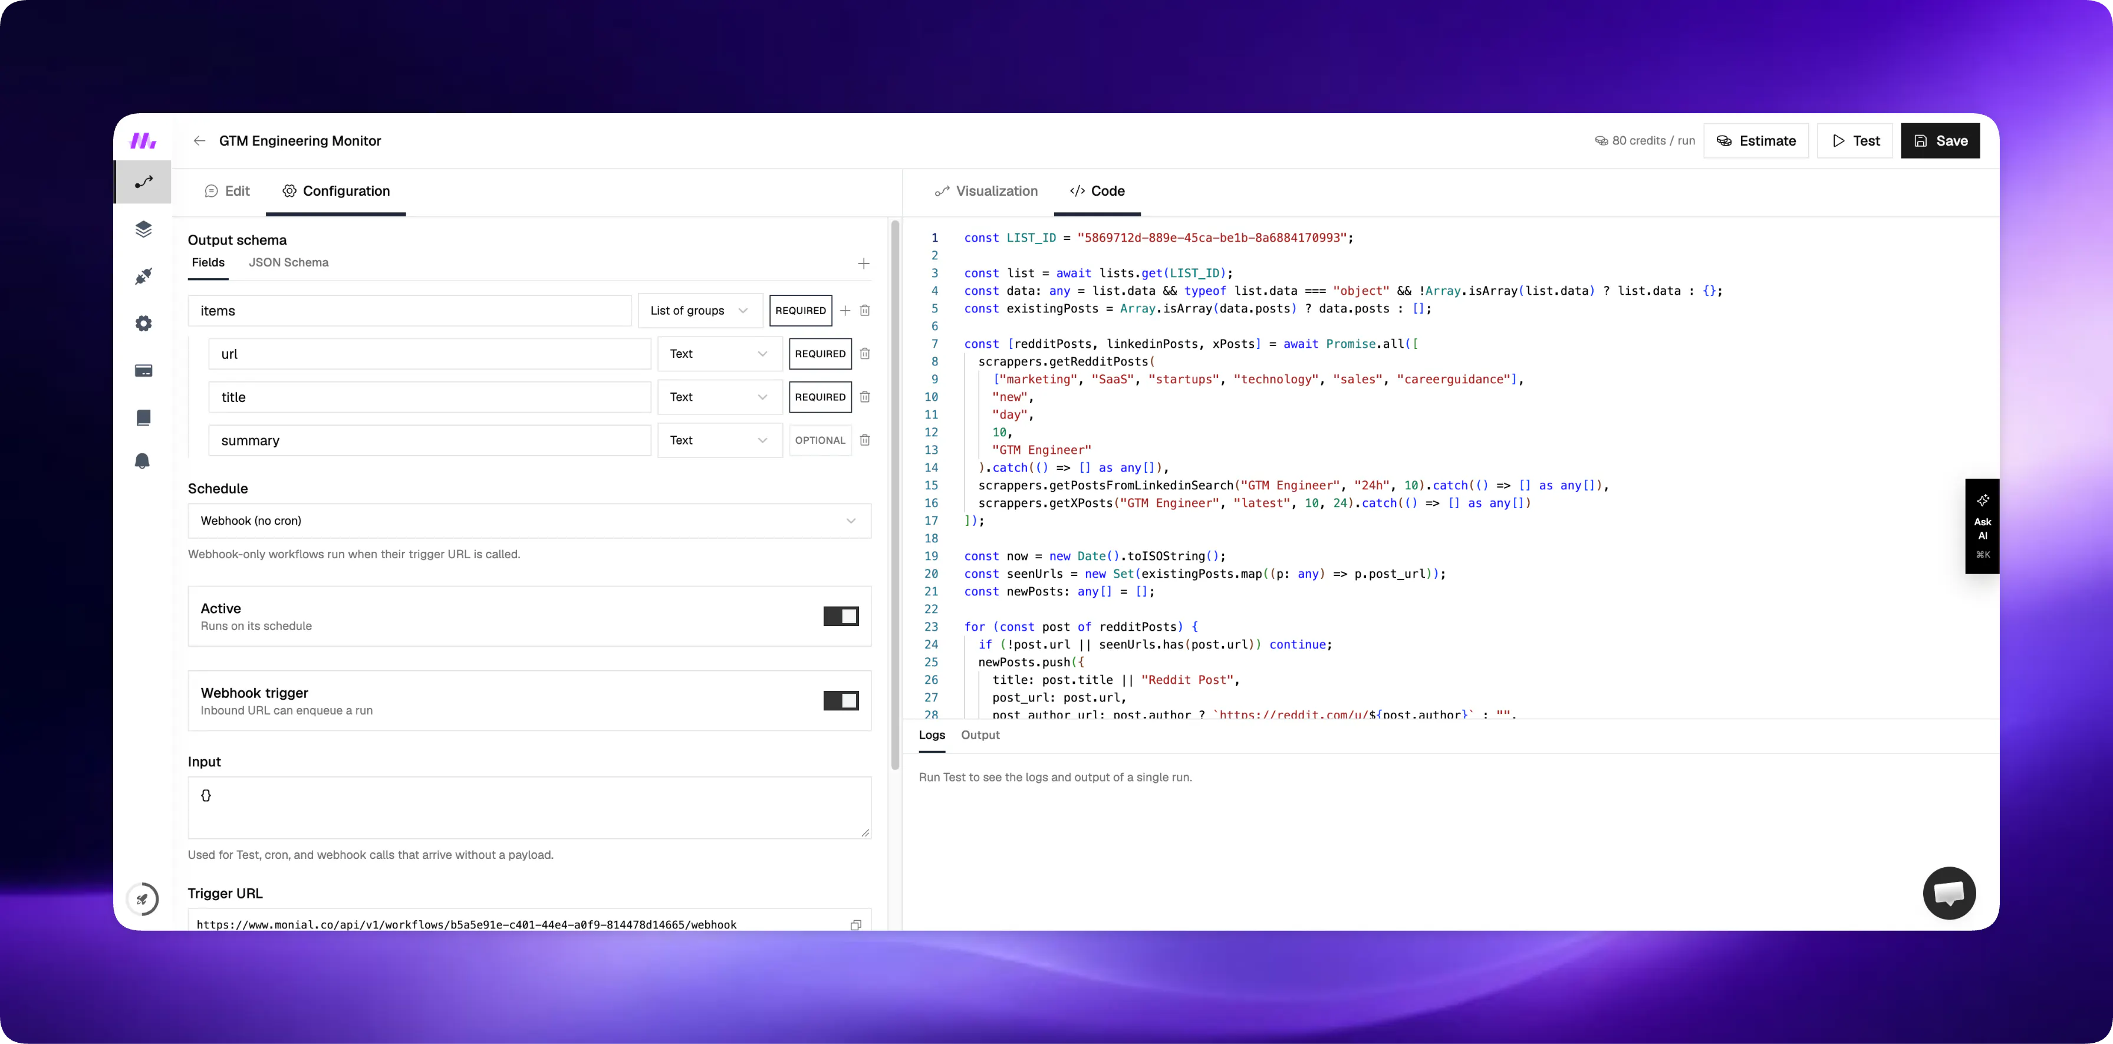Run the workflow with Test button
2113x1044 pixels.
1855,141
